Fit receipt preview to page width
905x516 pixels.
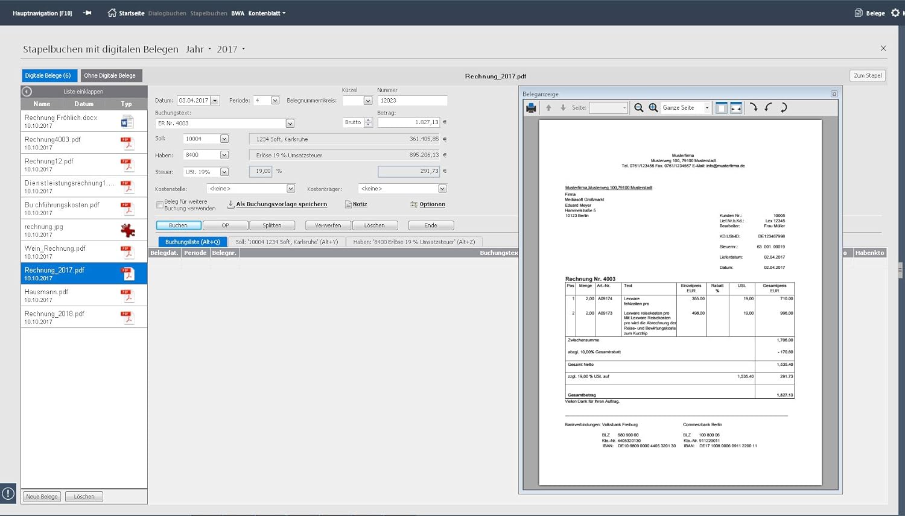736,108
